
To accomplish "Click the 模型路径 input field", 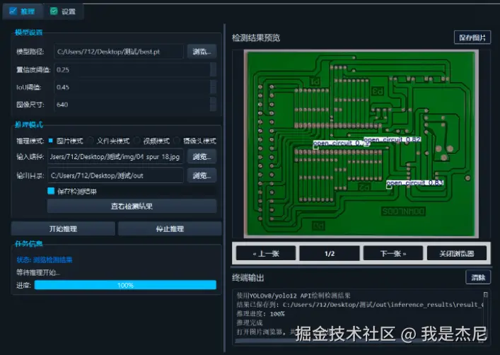I will [119, 52].
